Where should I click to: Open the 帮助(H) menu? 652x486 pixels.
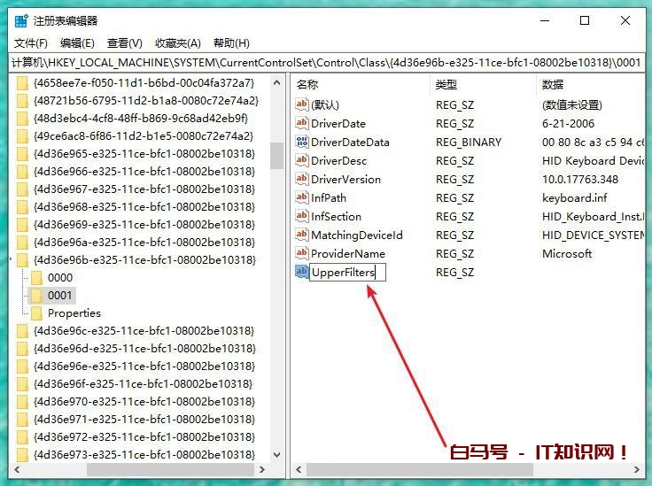pos(230,42)
